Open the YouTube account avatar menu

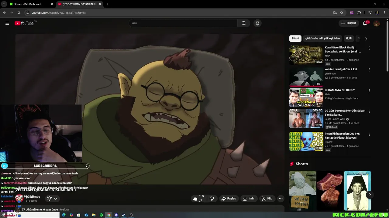coord(377,23)
